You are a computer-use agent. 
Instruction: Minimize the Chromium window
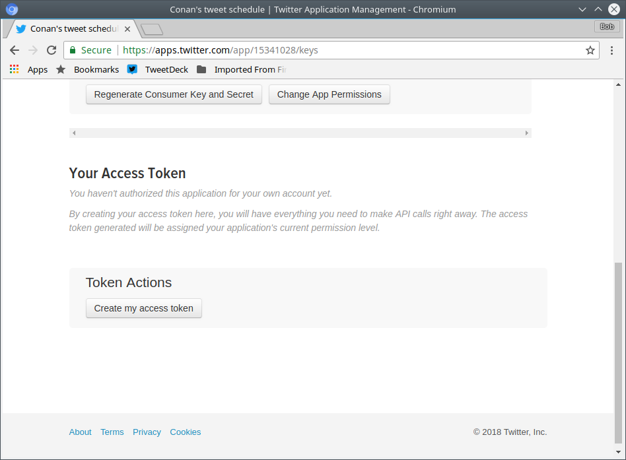point(582,9)
